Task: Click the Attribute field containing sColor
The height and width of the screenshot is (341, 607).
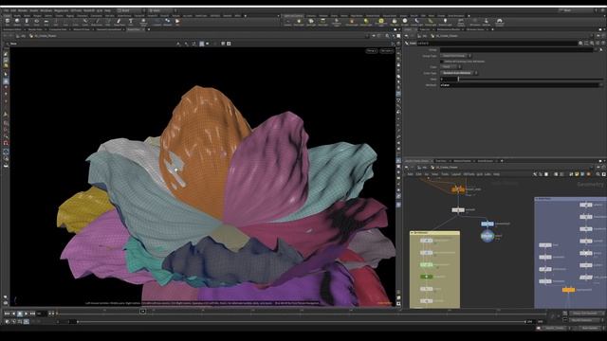Action: (520, 84)
